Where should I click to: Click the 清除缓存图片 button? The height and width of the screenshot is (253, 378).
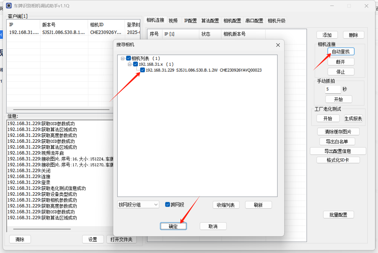pyautogui.click(x=338, y=132)
